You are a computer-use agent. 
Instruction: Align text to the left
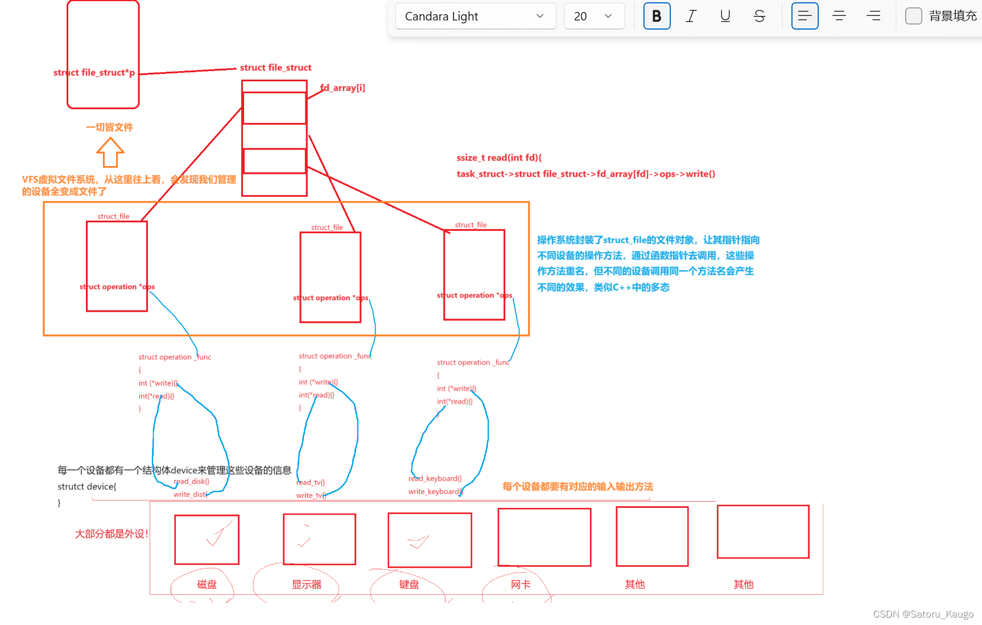click(804, 16)
